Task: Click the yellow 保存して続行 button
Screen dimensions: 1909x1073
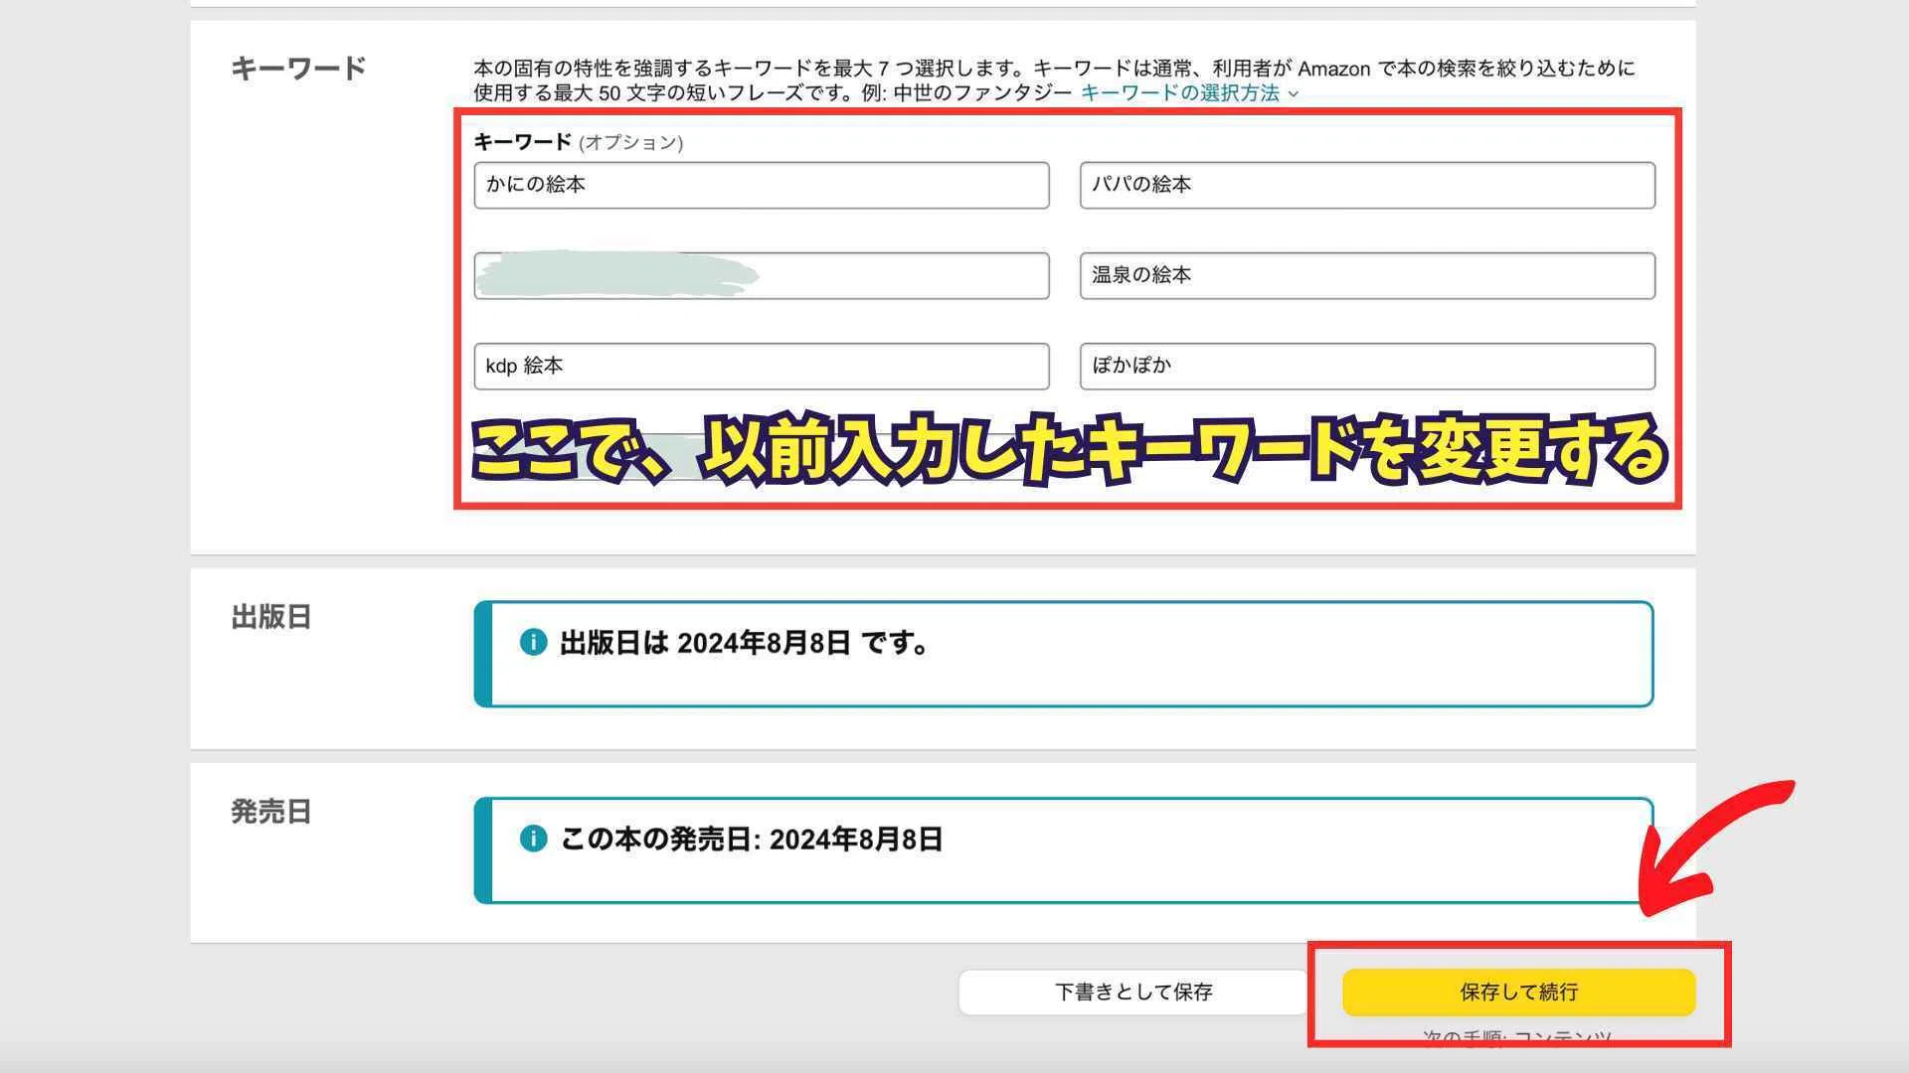Action: tap(1518, 992)
